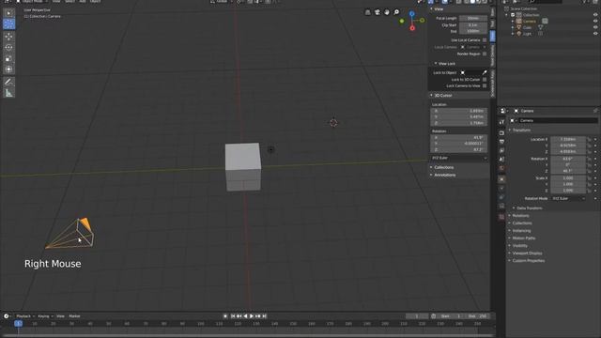The image size is (601, 338).
Task: Select Cube in the outliner
Action: pyautogui.click(x=528, y=27)
